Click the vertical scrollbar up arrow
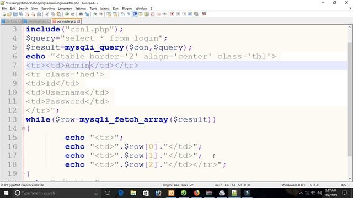The height and width of the screenshot is (198, 353). pos(350,28)
